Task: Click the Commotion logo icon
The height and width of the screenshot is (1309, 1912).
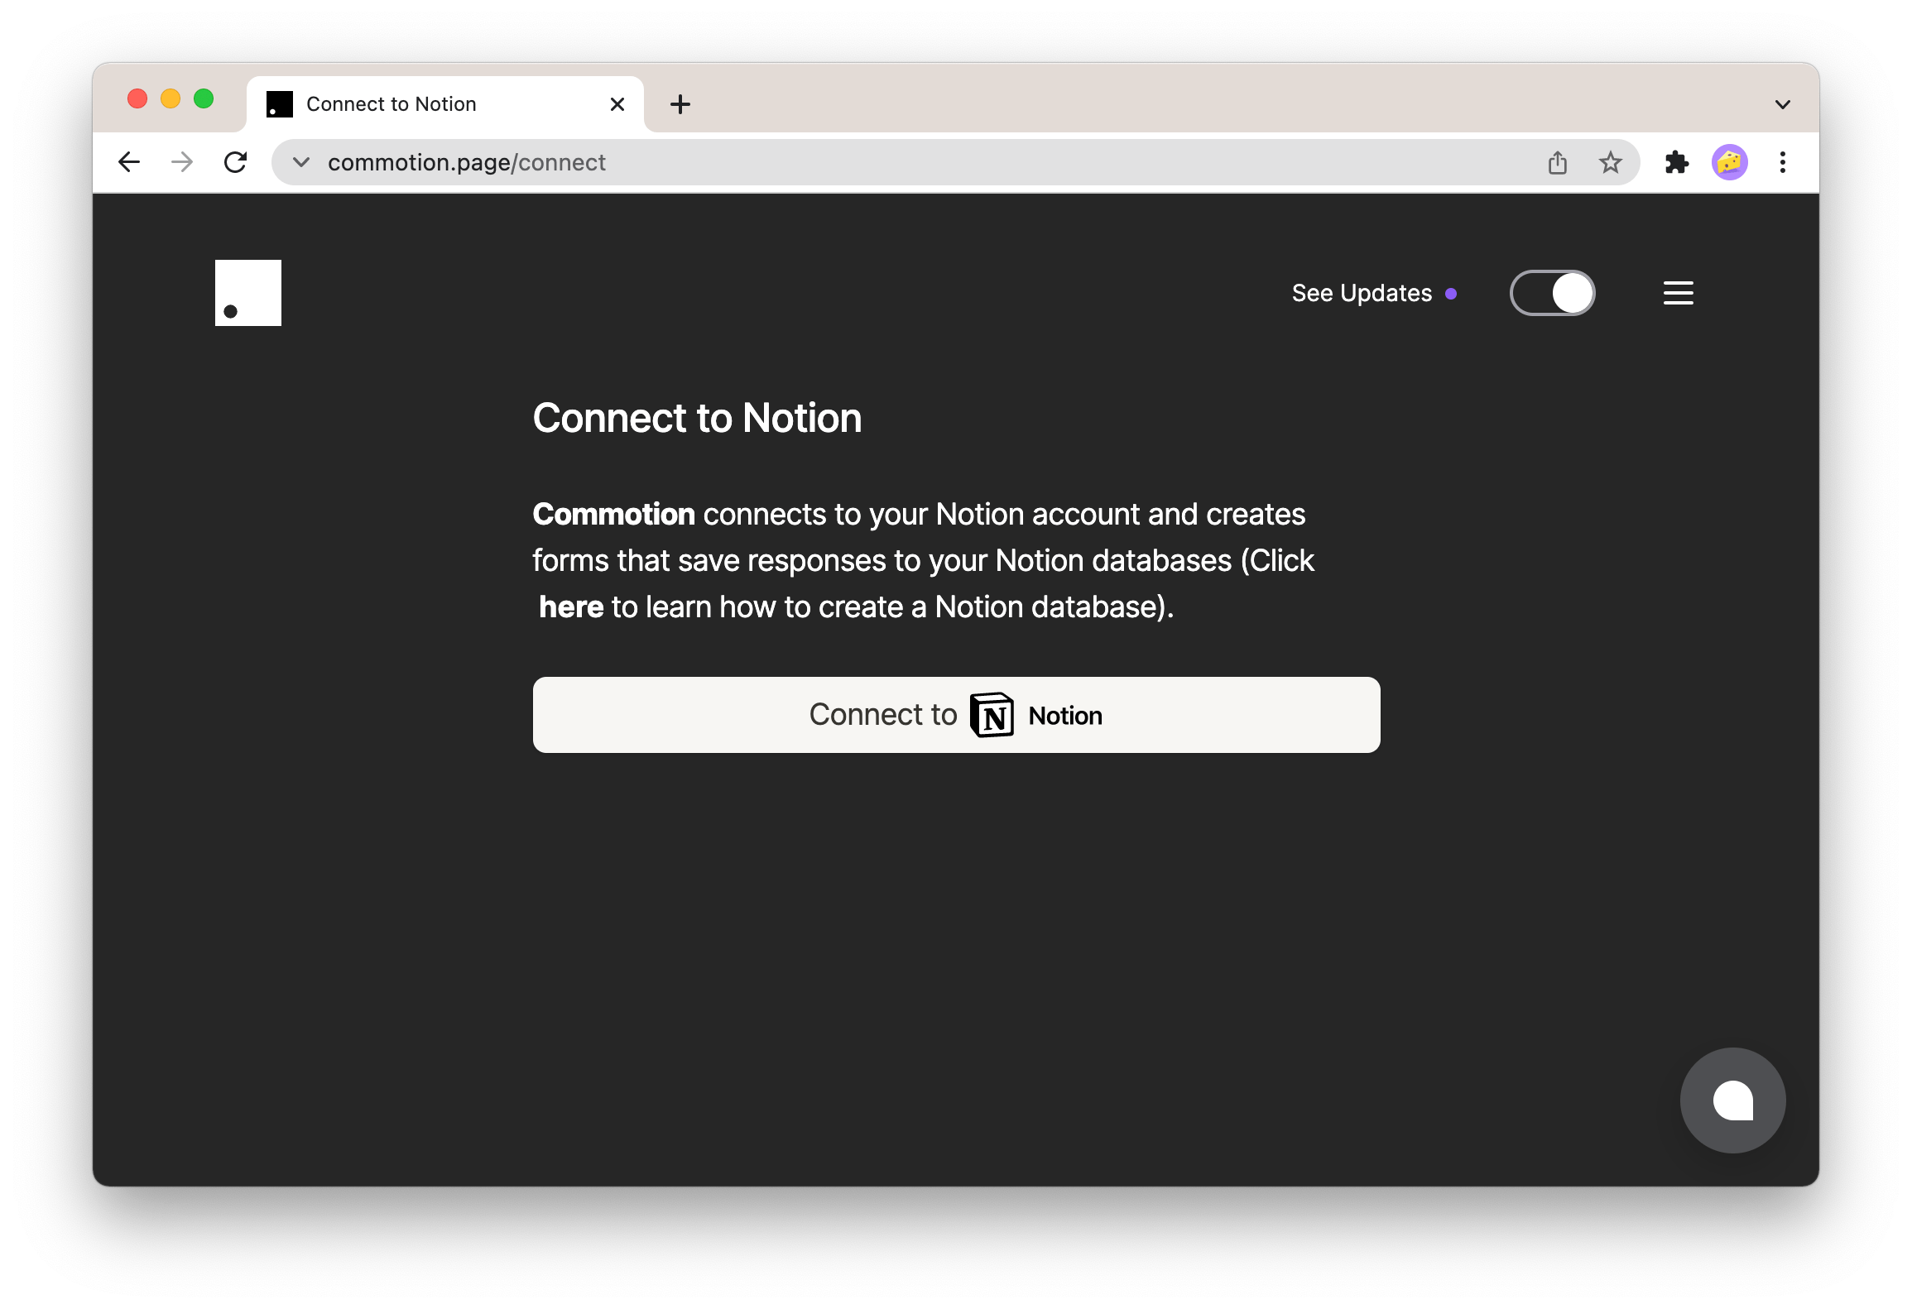Action: pyautogui.click(x=248, y=292)
